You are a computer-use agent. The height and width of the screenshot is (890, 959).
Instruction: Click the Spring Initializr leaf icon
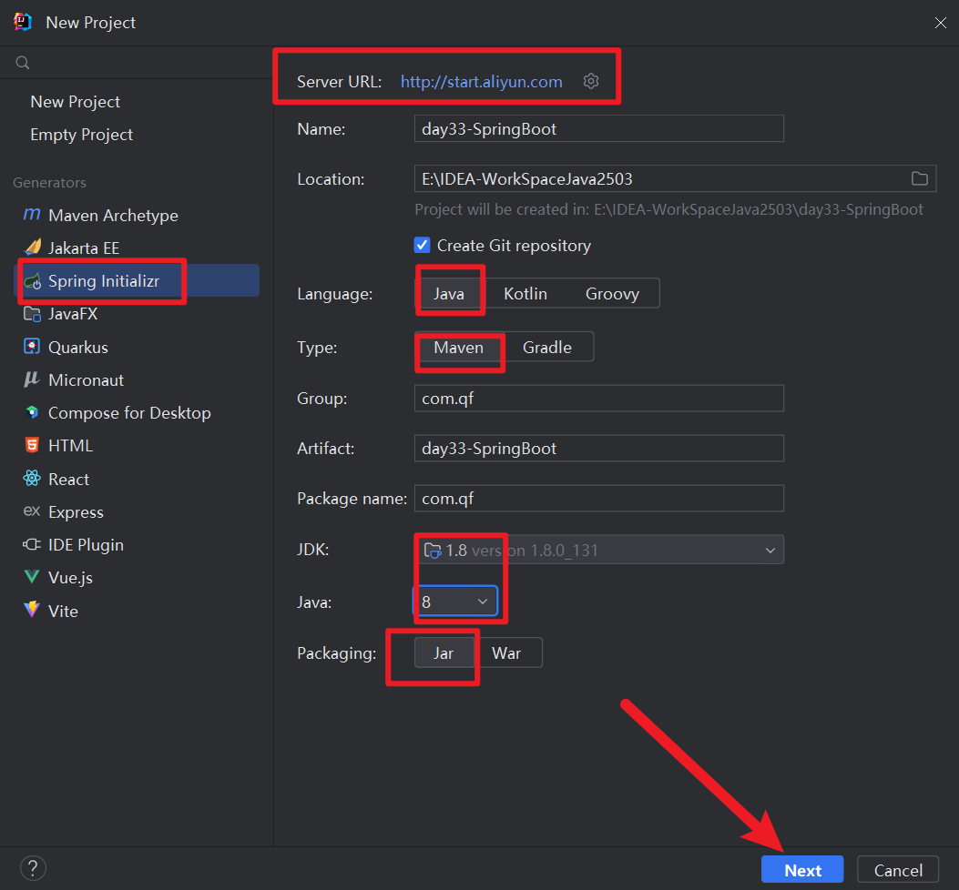33,281
